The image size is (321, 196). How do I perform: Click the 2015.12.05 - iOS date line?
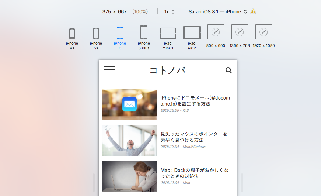(175, 110)
